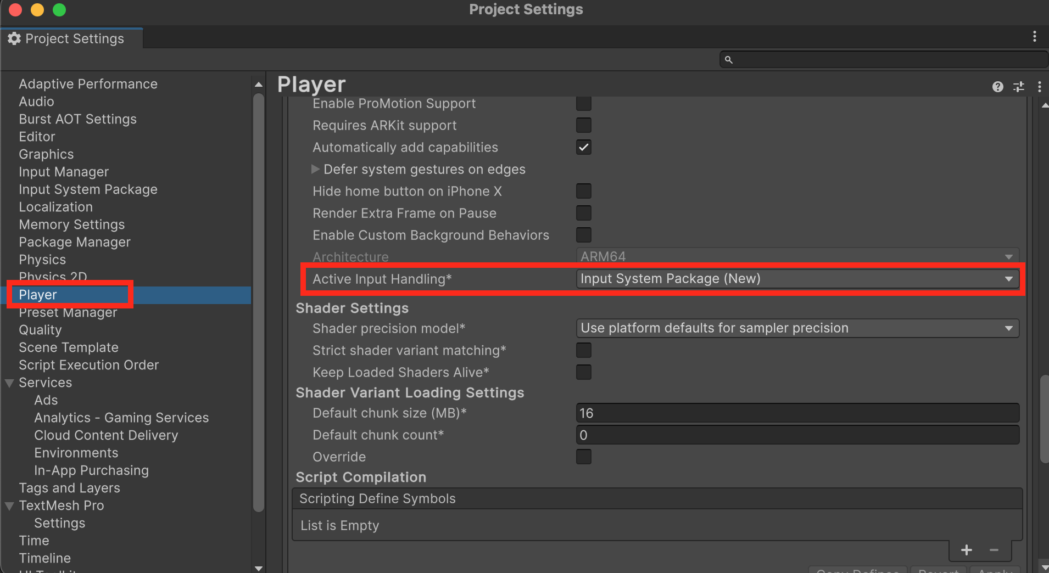Uncheck Automatically add capabilities

click(584, 147)
